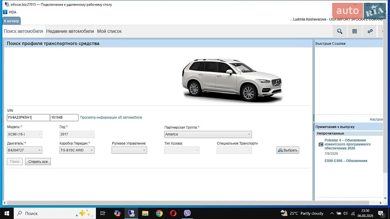390x219 pixels.
Task: Open the Двигатель dropdown showing B4204T27
Action: tap(25, 150)
